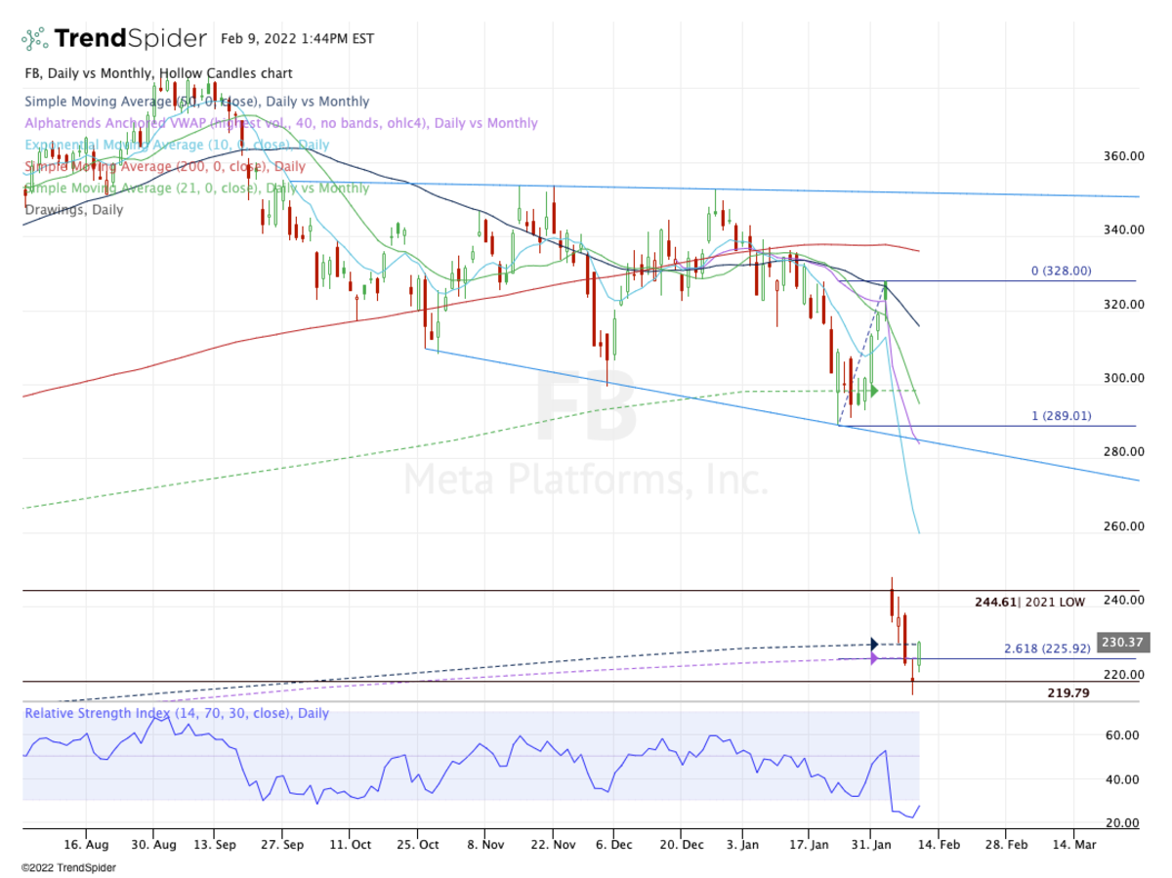This screenshot has height=878, width=1172.
Task: Click the 280.00 price axis label
Action: pos(1123,452)
